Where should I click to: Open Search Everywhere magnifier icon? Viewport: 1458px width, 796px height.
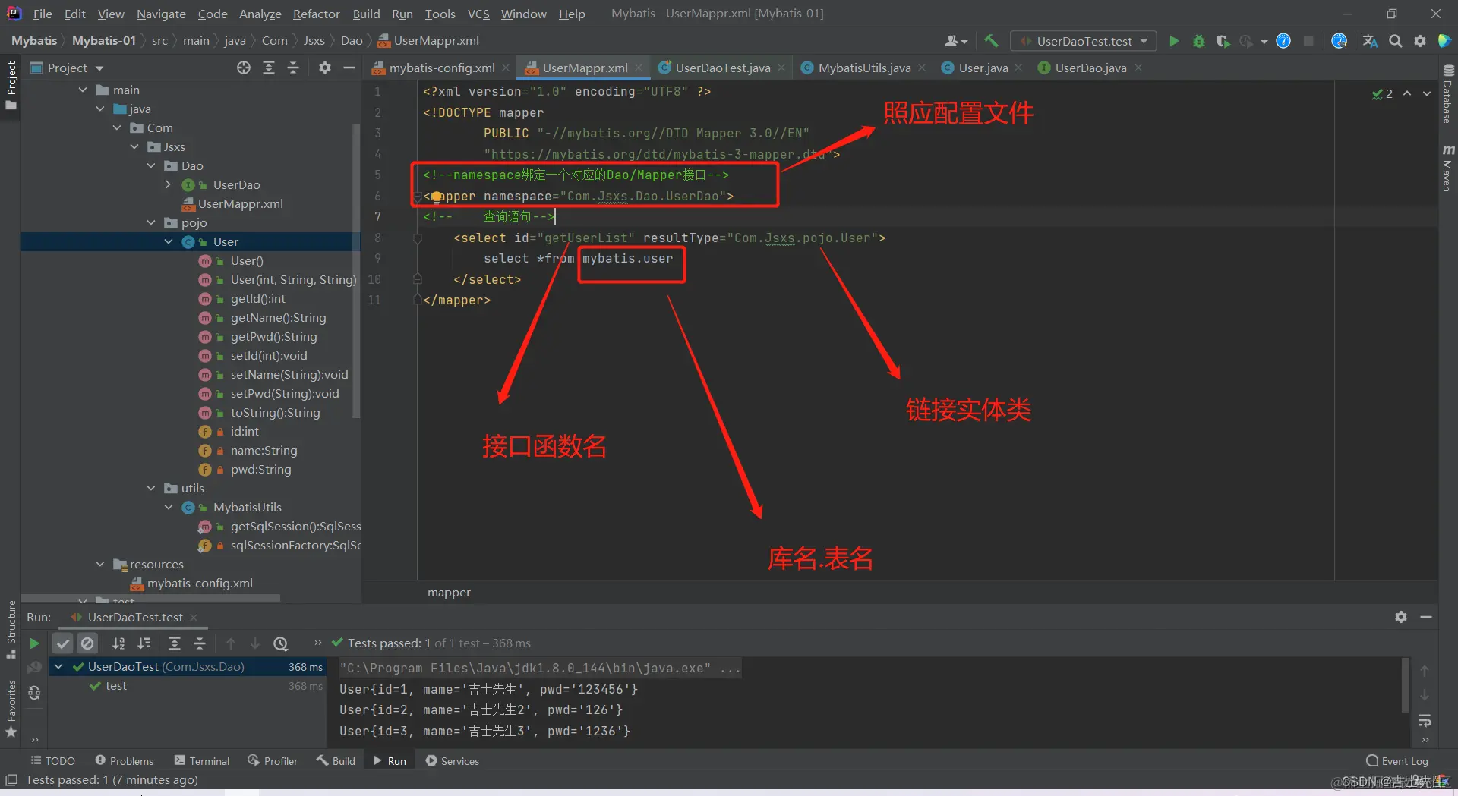(1396, 41)
